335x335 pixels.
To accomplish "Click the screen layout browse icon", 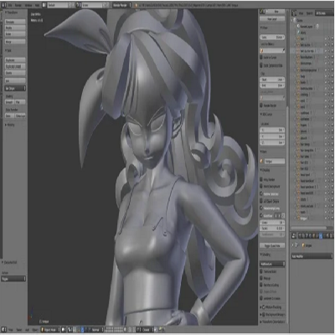I will pyautogui.click(x=44, y=5).
